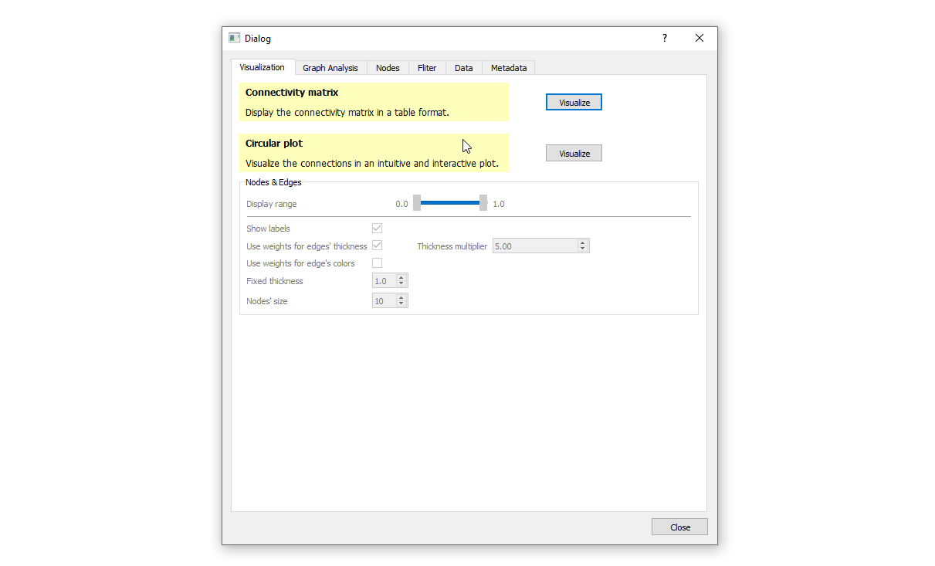Viewport: 935px width, 566px height.
Task: Increase Fixed thickness using up arrow
Action: [x=401, y=277]
